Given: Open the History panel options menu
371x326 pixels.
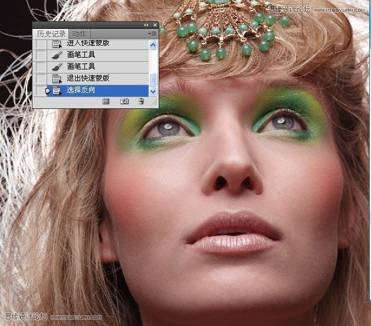Looking at the screenshot, I should [153, 34].
